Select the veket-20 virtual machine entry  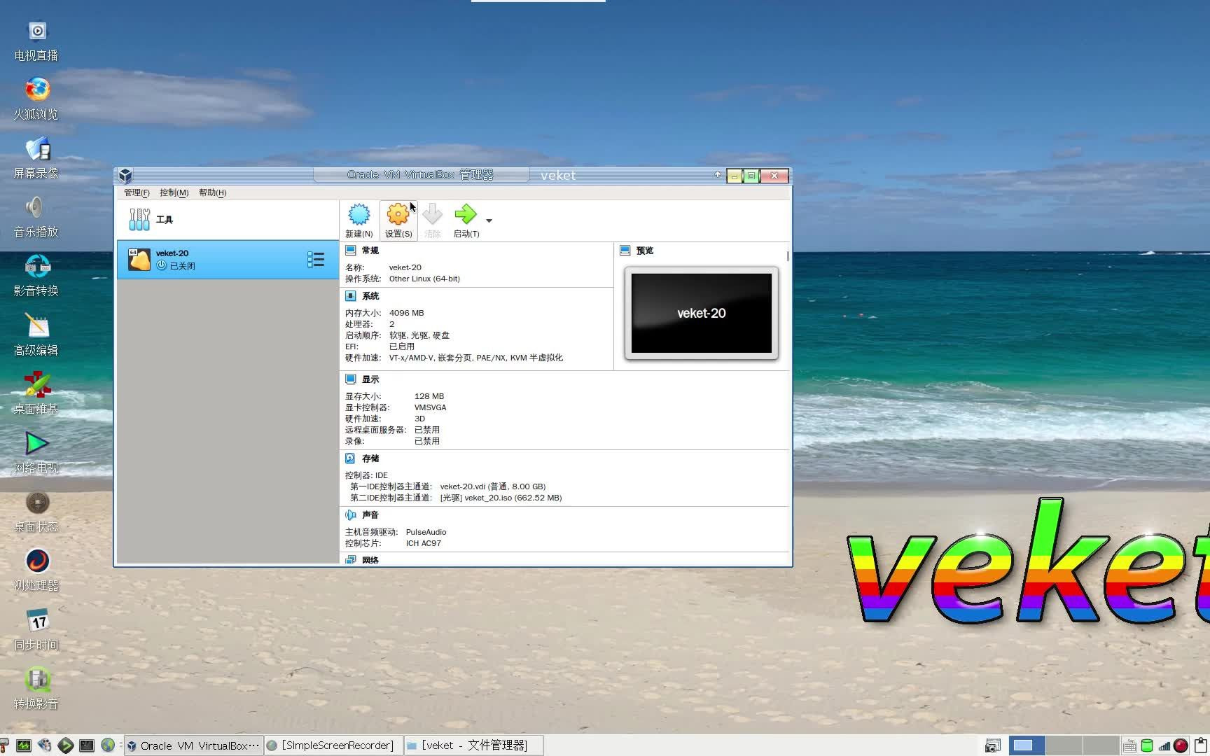click(x=210, y=259)
